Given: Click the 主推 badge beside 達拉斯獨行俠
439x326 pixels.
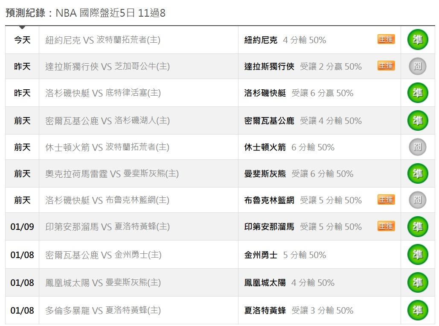Looking at the screenshot, I should (386, 66).
